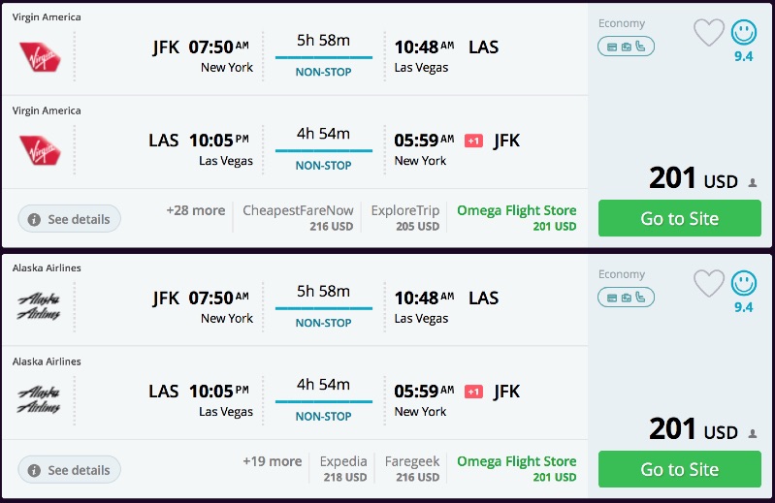This screenshot has height=503, width=775.
Task: Click the Alaska Airlines logo on return flight
Action: 40,401
